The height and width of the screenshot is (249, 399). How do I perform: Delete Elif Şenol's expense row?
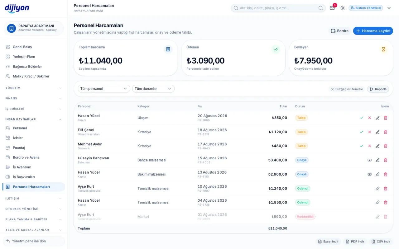386,132
